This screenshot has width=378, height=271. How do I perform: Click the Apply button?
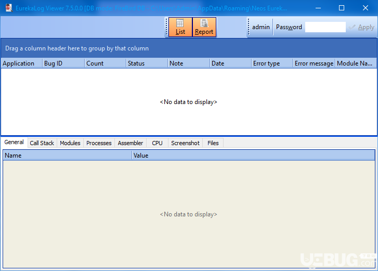click(x=361, y=27)
